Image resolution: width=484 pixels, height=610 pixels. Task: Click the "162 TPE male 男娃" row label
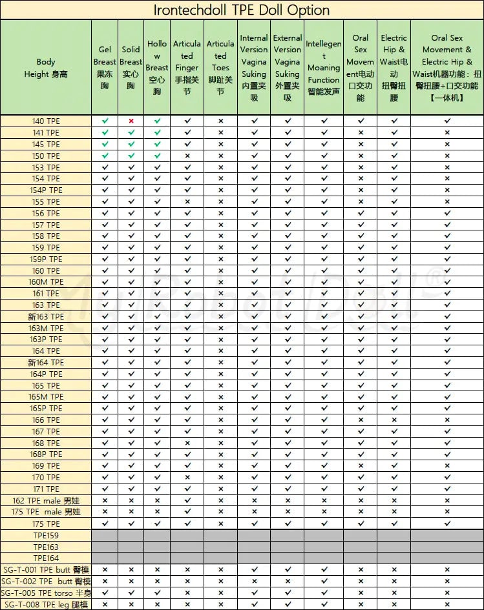coord(46,500)
